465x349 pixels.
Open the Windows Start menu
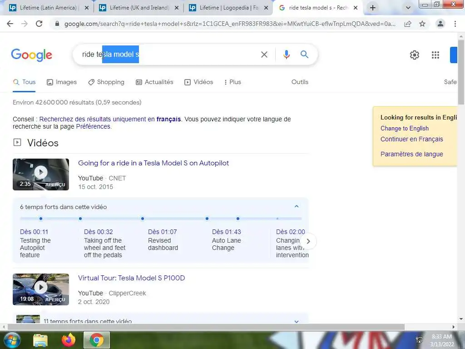11,340
